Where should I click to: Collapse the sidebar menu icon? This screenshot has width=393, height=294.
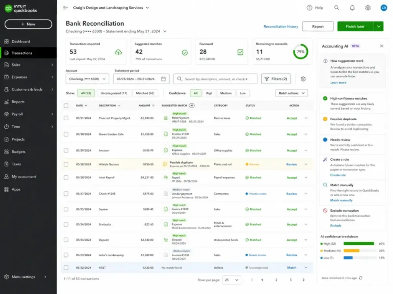click(65, 8)
